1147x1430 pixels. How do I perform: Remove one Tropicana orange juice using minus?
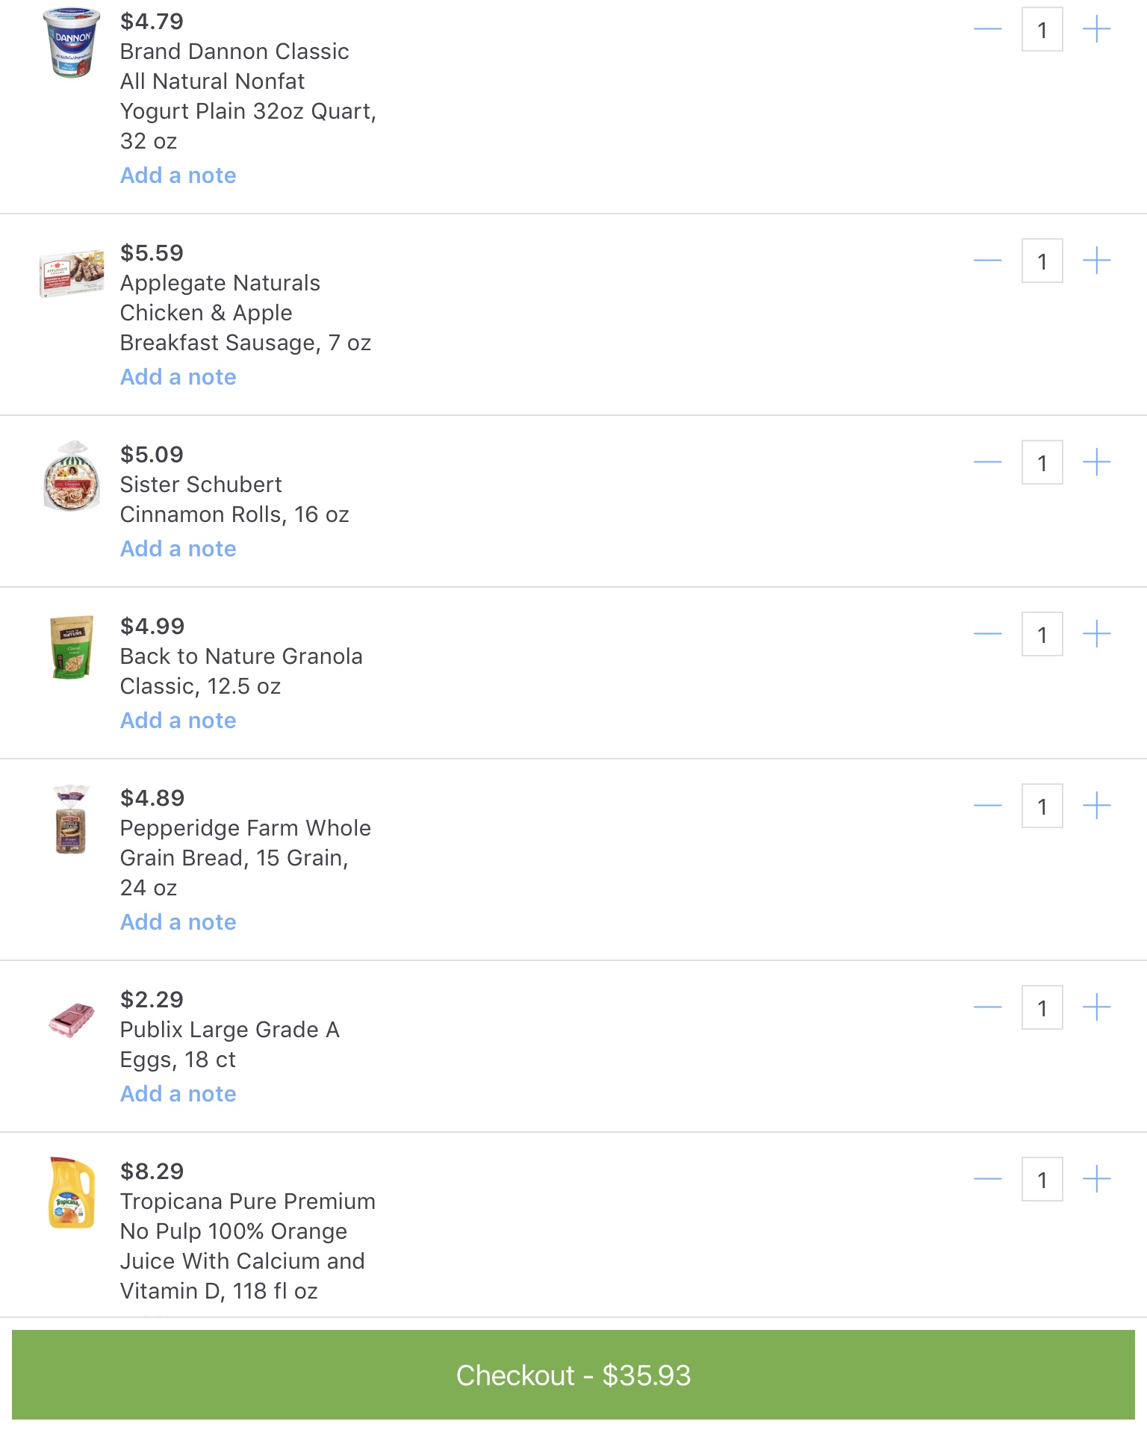click(x=987, y=1179)
